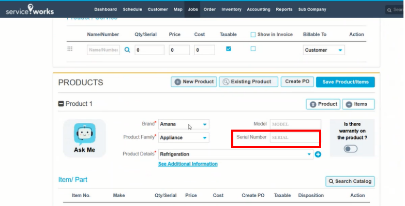
Task: Click the Serial Number input field
Action: (x=294, y=137)
